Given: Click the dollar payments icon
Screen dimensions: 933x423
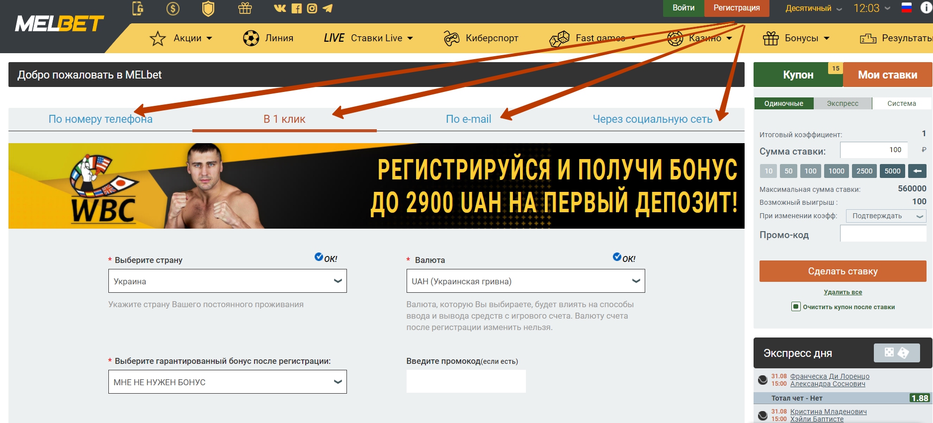Looking at the screenshot, I should pyautogui.click(x=173, y=8).
